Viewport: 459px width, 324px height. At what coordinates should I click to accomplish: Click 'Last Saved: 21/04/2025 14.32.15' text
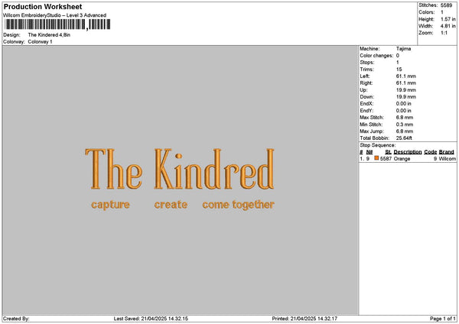tap(151, 319)
